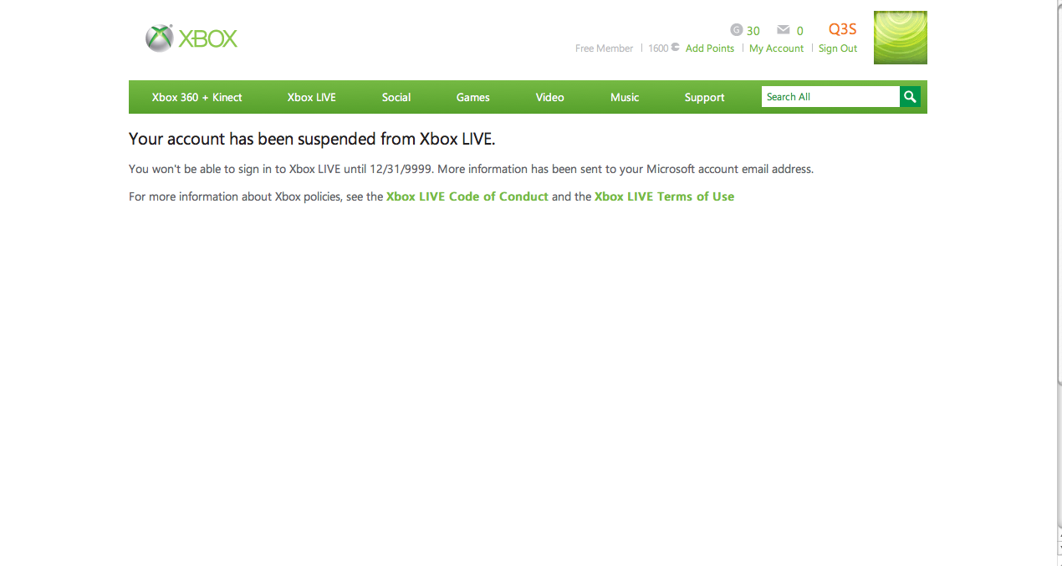1062x566 pixels.
Task: Open the My Account link
Action: click(776, 48)
